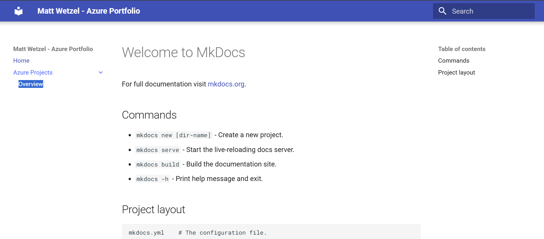This screenshot has height=239, width=544.
Task: Click the Project layout section heading
Action: click(x=154, y=209)
